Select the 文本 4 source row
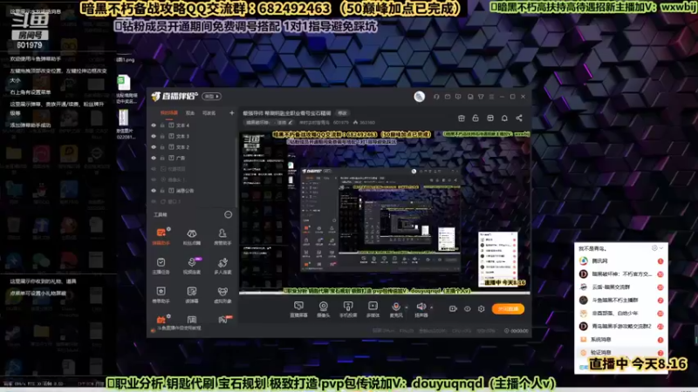 [191, 125]
